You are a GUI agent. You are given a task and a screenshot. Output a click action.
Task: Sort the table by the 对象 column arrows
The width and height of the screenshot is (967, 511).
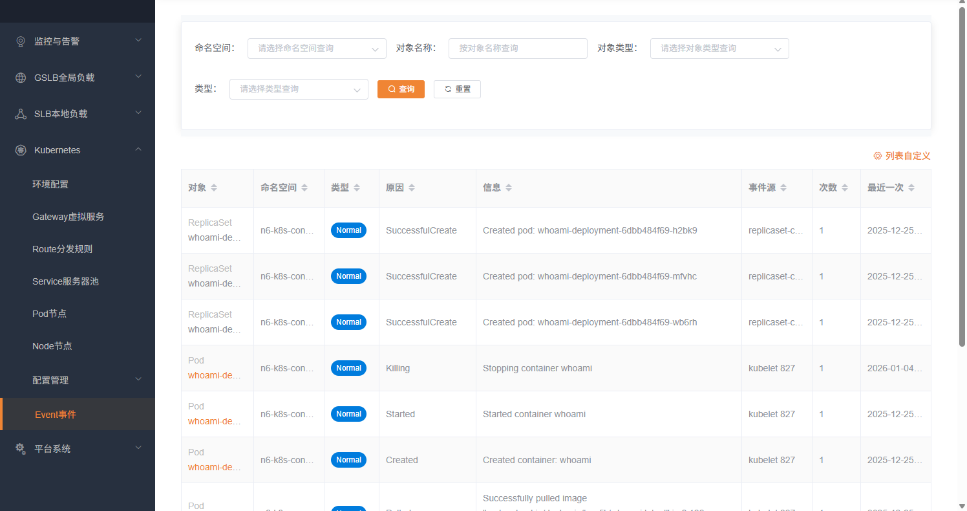(213, 187)
